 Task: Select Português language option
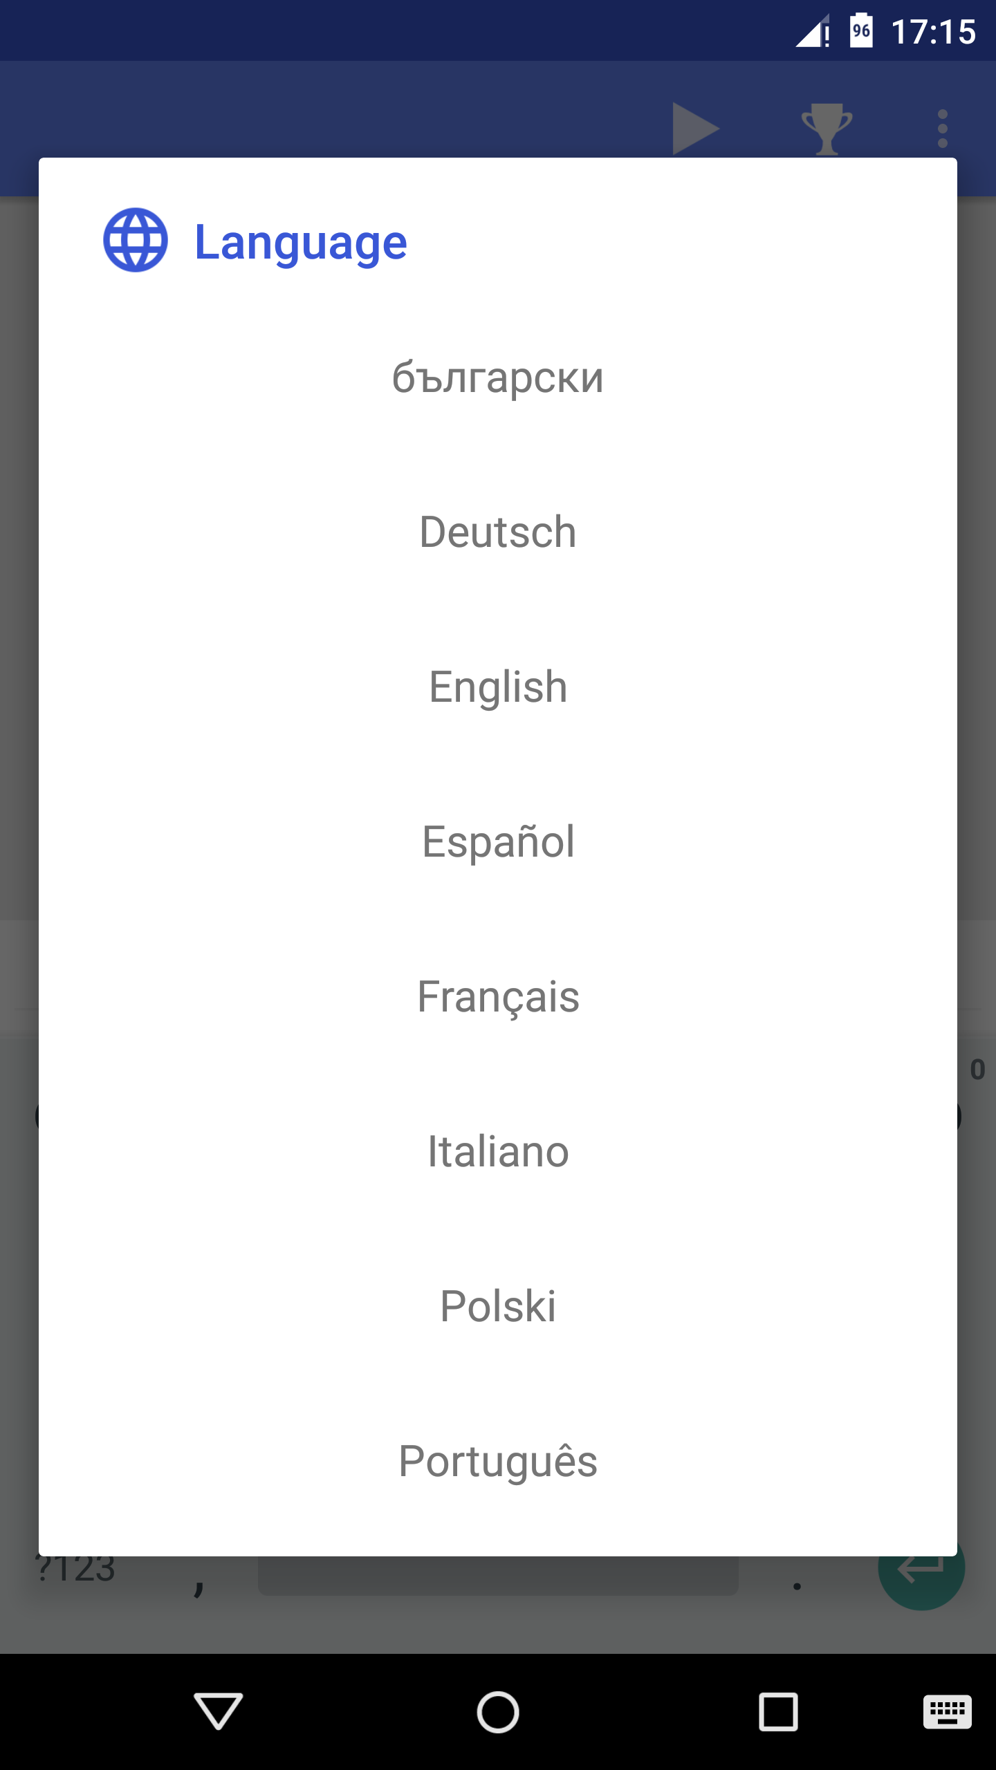[498, 1462]
